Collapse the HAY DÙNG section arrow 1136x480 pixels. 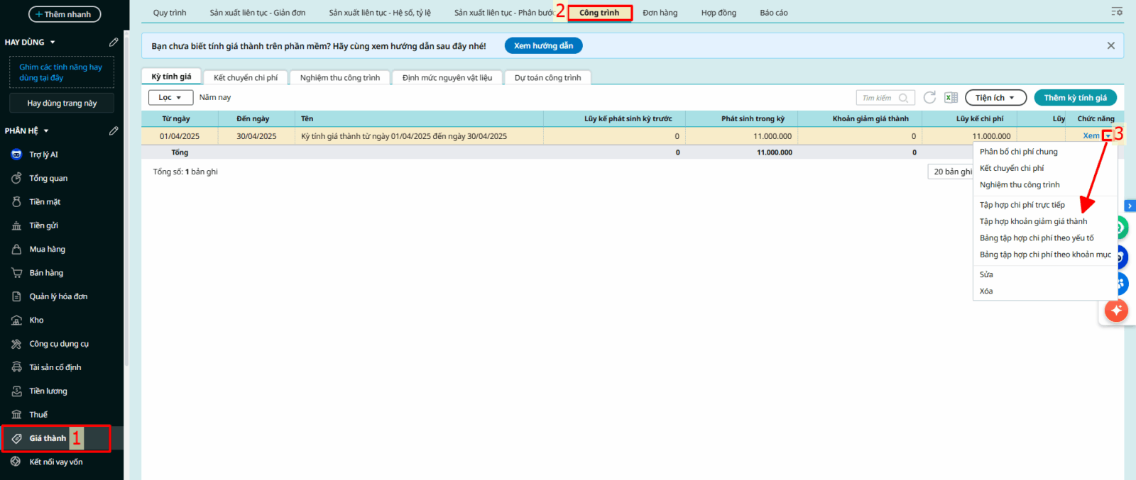pos(53,43)
